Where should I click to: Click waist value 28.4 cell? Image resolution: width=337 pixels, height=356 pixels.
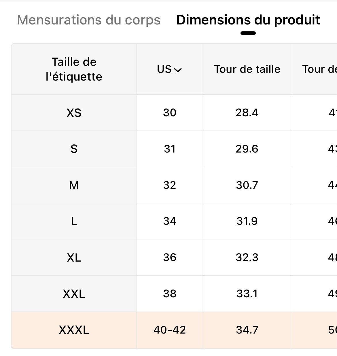tap(247, 113)
